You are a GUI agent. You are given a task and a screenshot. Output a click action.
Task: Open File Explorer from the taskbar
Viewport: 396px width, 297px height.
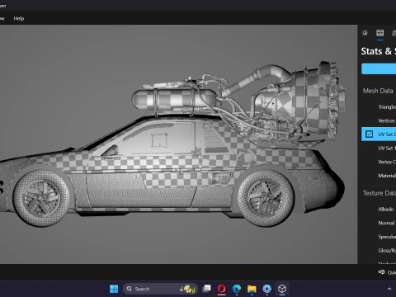(252, 289)
